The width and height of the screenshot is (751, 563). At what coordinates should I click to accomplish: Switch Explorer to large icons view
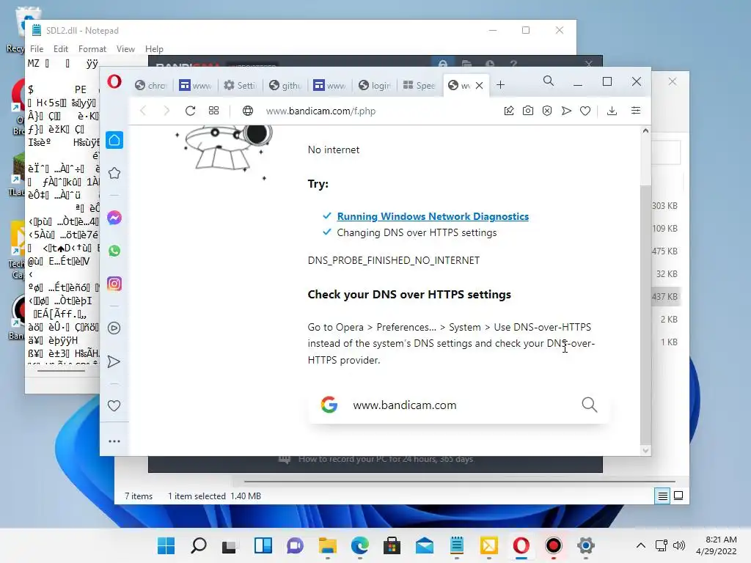tap(678, 496)
